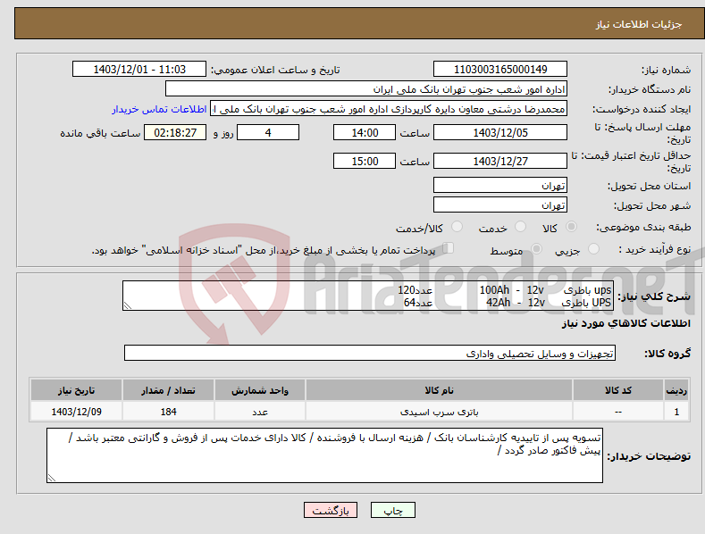Click the اطلاعات کالاهای مورد نیاز section heading
This screenshot has width=705, height=534.
tap(625, 323)
